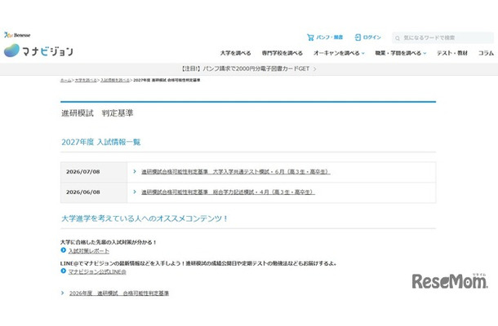Click the 2027年度 進研模試 合格可能性判定基準 breadcrumb text

(167, 80)
